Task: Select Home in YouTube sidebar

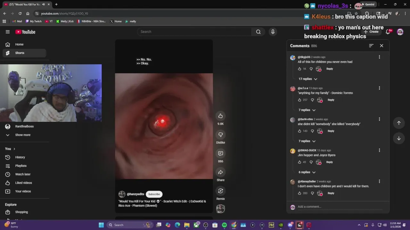Action: point(24,44)
